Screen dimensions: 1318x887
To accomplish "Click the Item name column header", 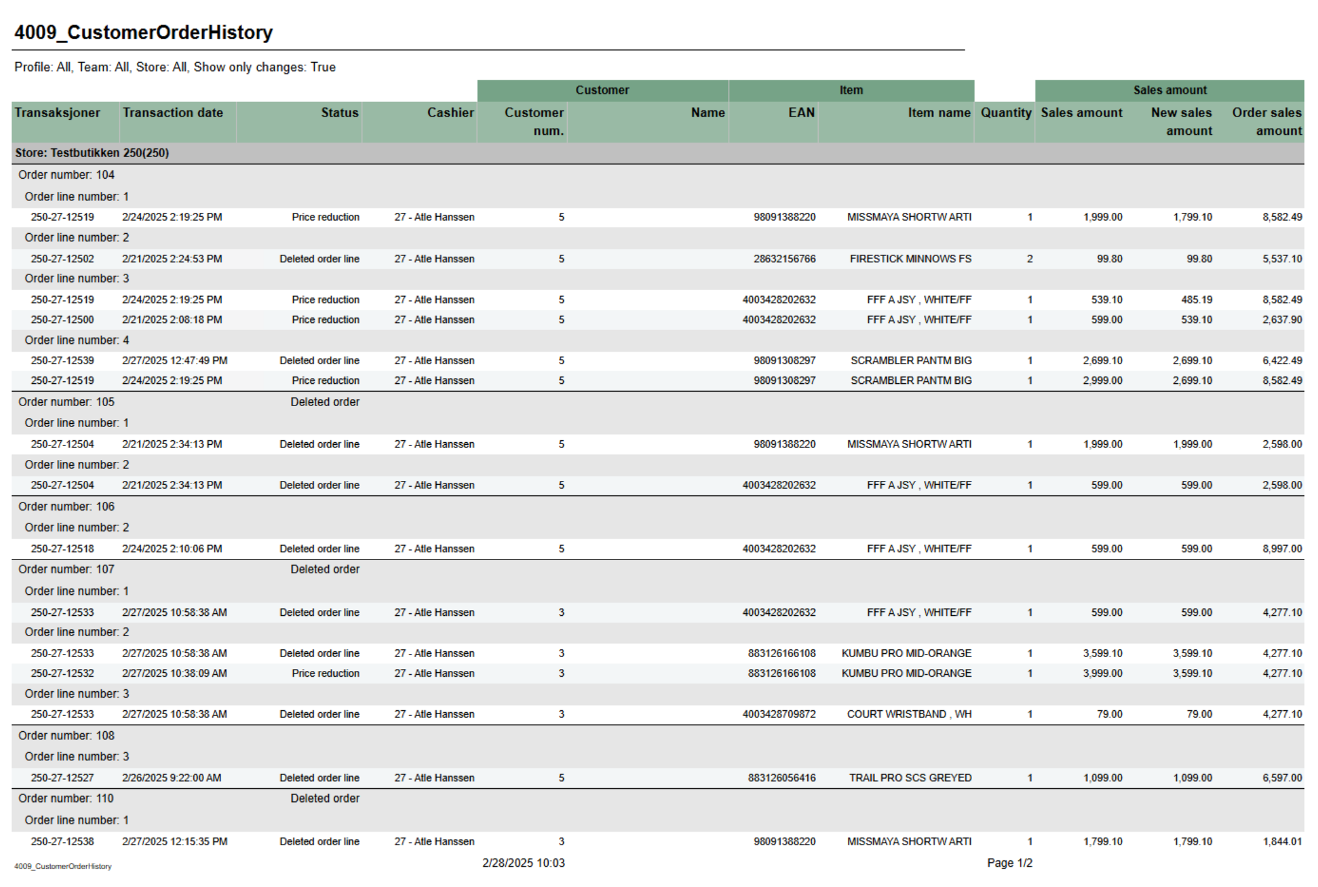I will 938,113.
